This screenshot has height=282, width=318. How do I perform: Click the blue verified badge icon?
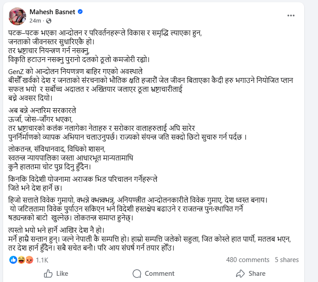click(x=80, y=12)
